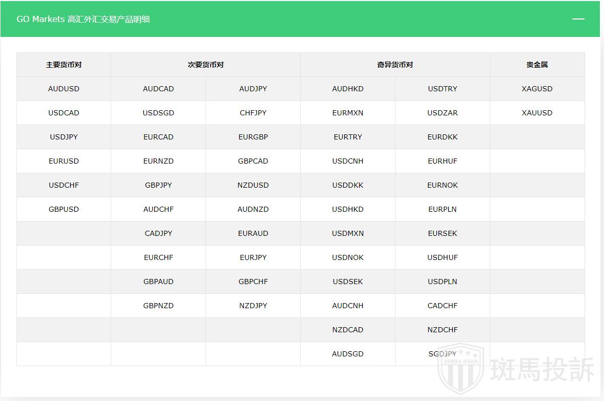Select the 主要货币对 column header
Image resolution: width=604 pixels, height=401 pixels.
point(64,65)
